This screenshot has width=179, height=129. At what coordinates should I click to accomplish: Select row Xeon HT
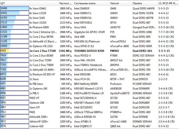[89, 107]
